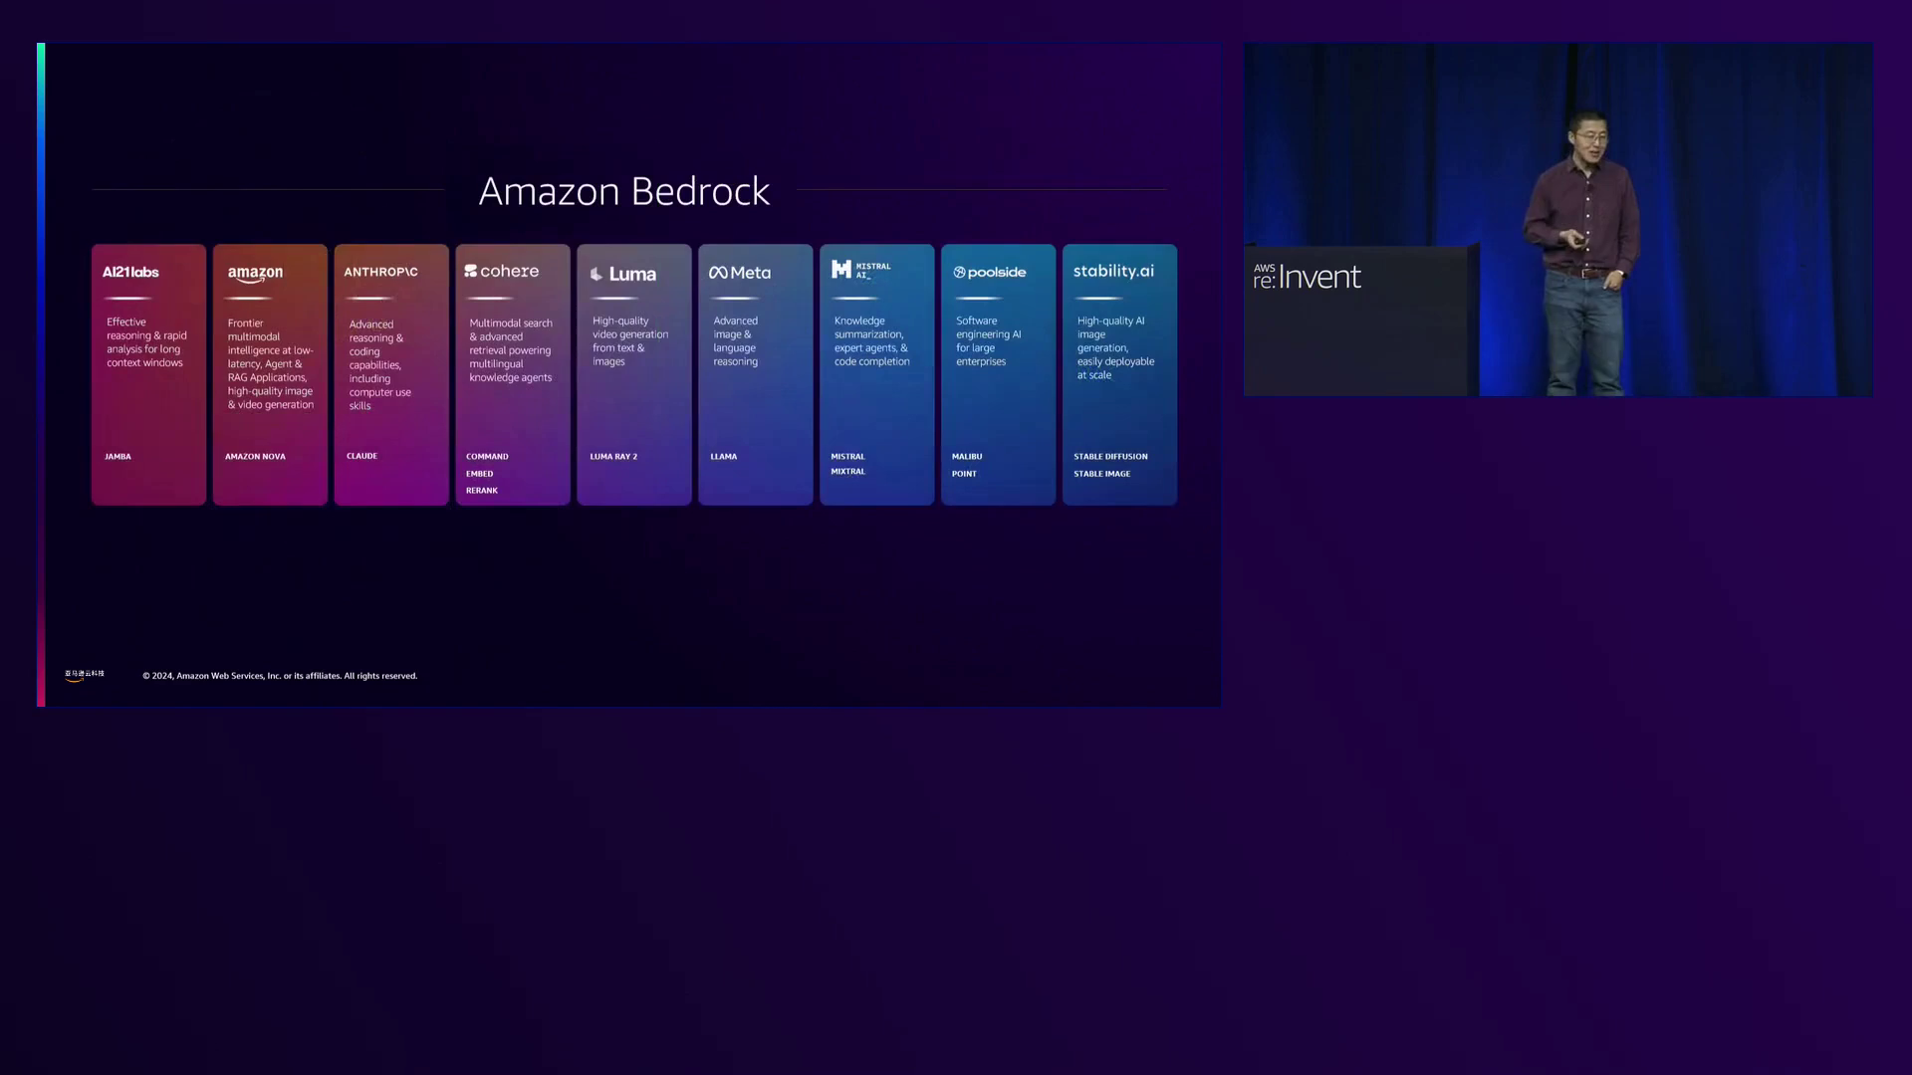The height and width of the screenshot is (1075, 1912).
Task: Click the stability.ai logo
Action: coord(1113,271)
